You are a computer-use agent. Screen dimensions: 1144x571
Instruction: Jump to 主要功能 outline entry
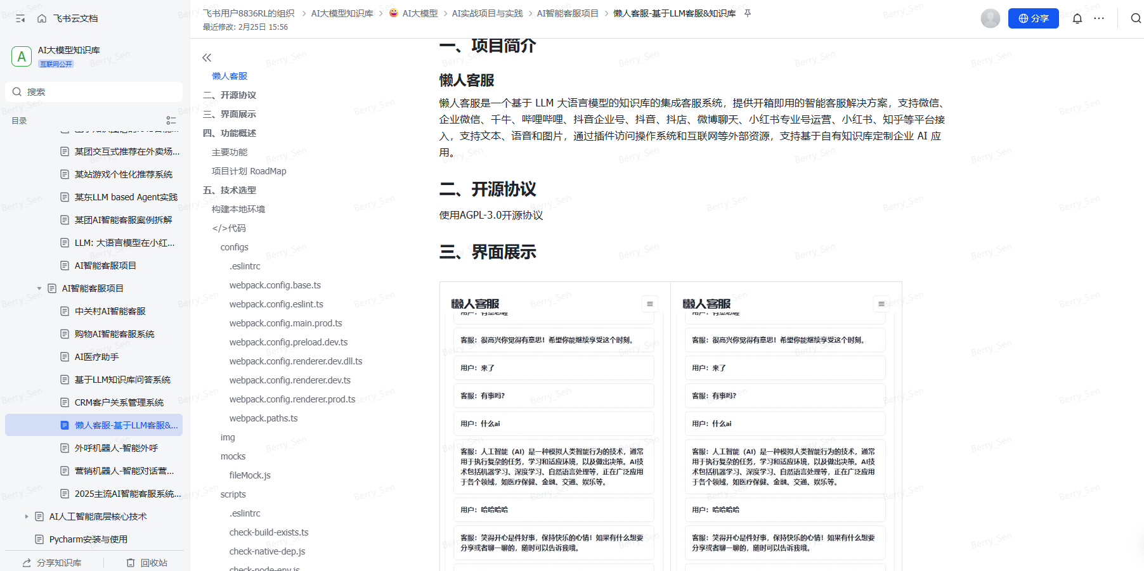pyautogui.click(x=230, y=152)
